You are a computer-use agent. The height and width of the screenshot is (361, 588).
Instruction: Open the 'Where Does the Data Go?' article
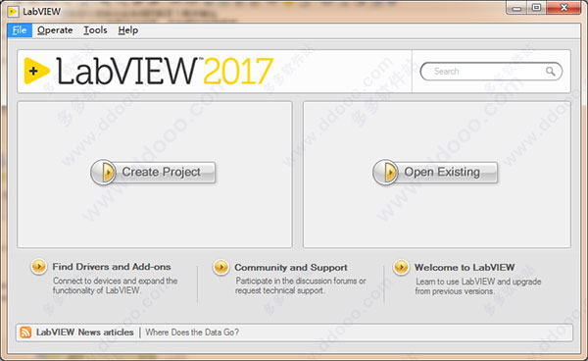pos(192,333)
